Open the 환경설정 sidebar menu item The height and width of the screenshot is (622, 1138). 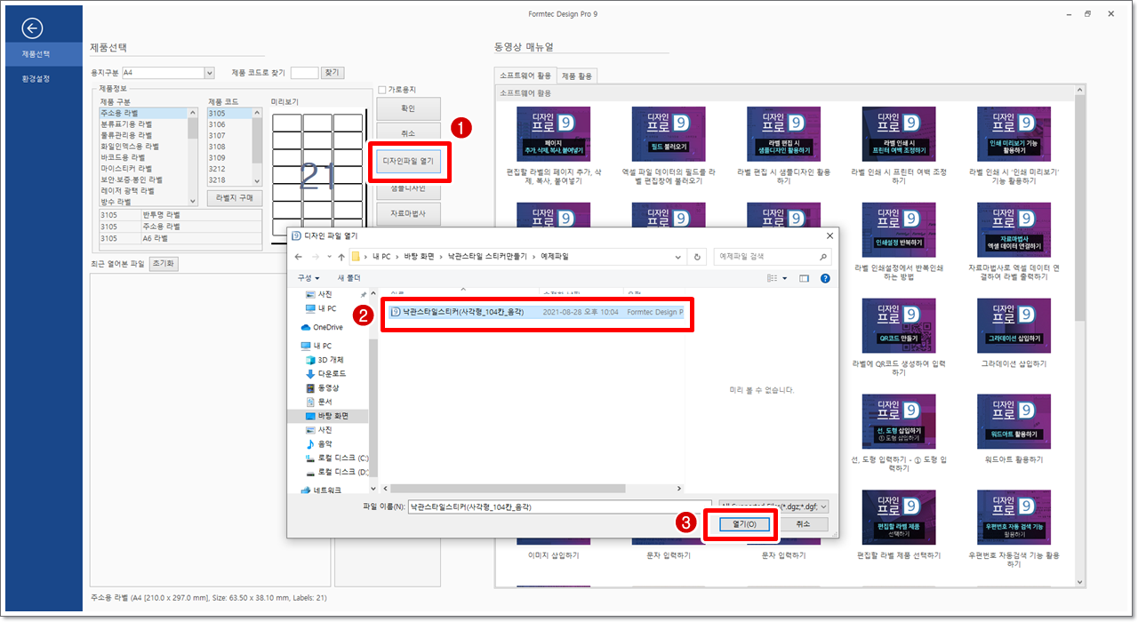36,78
